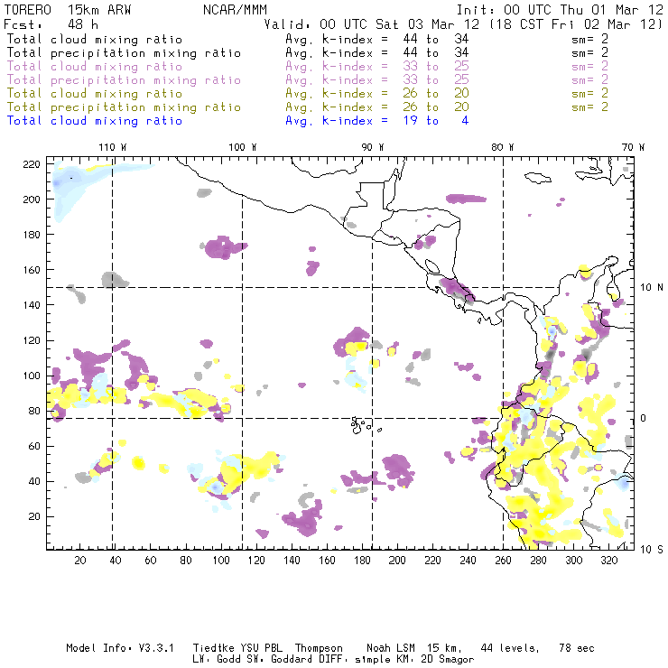Click the "90 W" longitude label

373,146
